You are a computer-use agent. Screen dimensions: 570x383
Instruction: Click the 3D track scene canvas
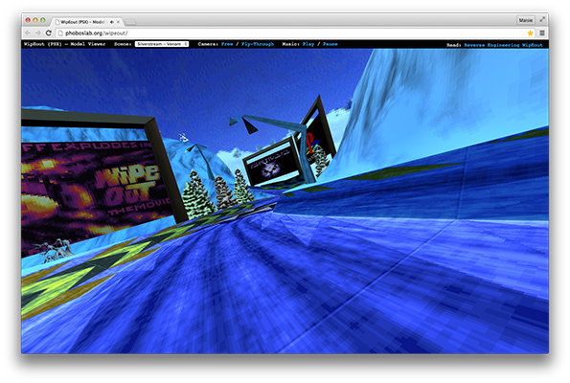pos(285,201)
